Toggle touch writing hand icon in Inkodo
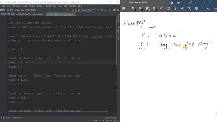Screen dimensions: 217x122 pos(190,8)
